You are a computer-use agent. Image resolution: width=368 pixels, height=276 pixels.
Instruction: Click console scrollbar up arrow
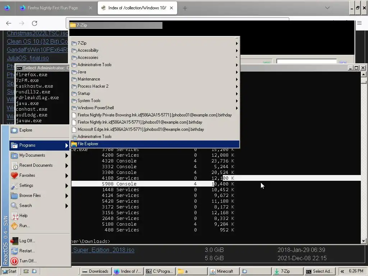(364, 75)
